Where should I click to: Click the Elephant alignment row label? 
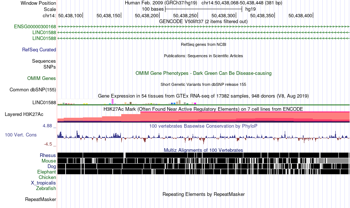[x=47, y=172]
